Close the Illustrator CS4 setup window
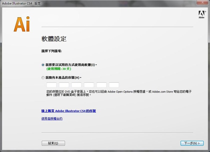Image resolution: width=210 pixels, height=152 pixels. coord(203,2)
